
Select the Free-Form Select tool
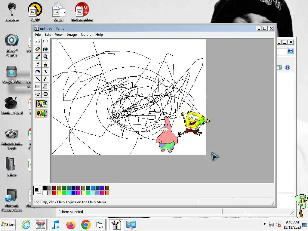[38, 42]
